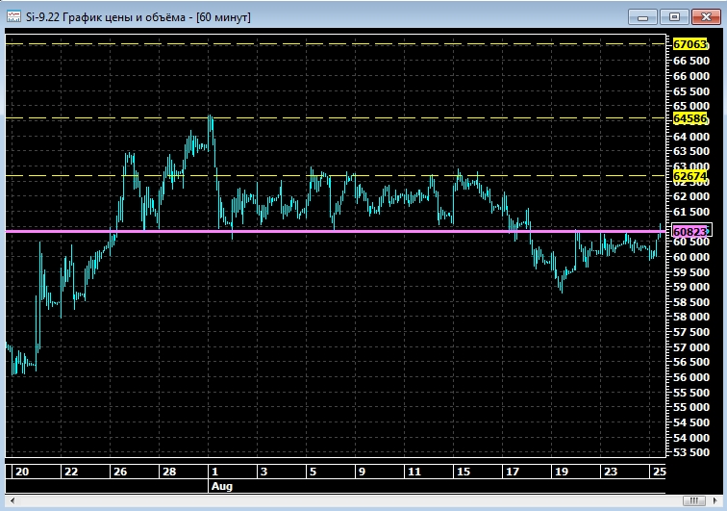This screenshot has height=511, width=727.
Task: Minimize the Si-9.22 chart window
Action: [641, 16]
